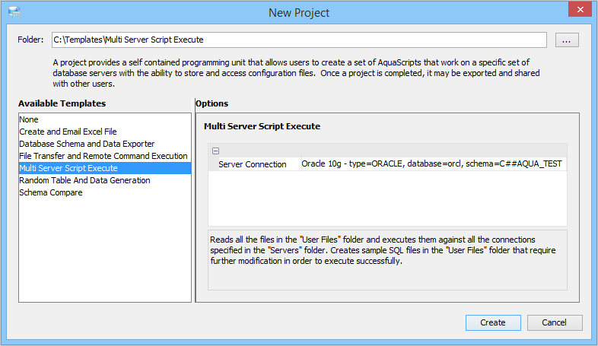598x346 pixels.
Task: Select the Schema Compare template
Action: [x=51, y=192]
